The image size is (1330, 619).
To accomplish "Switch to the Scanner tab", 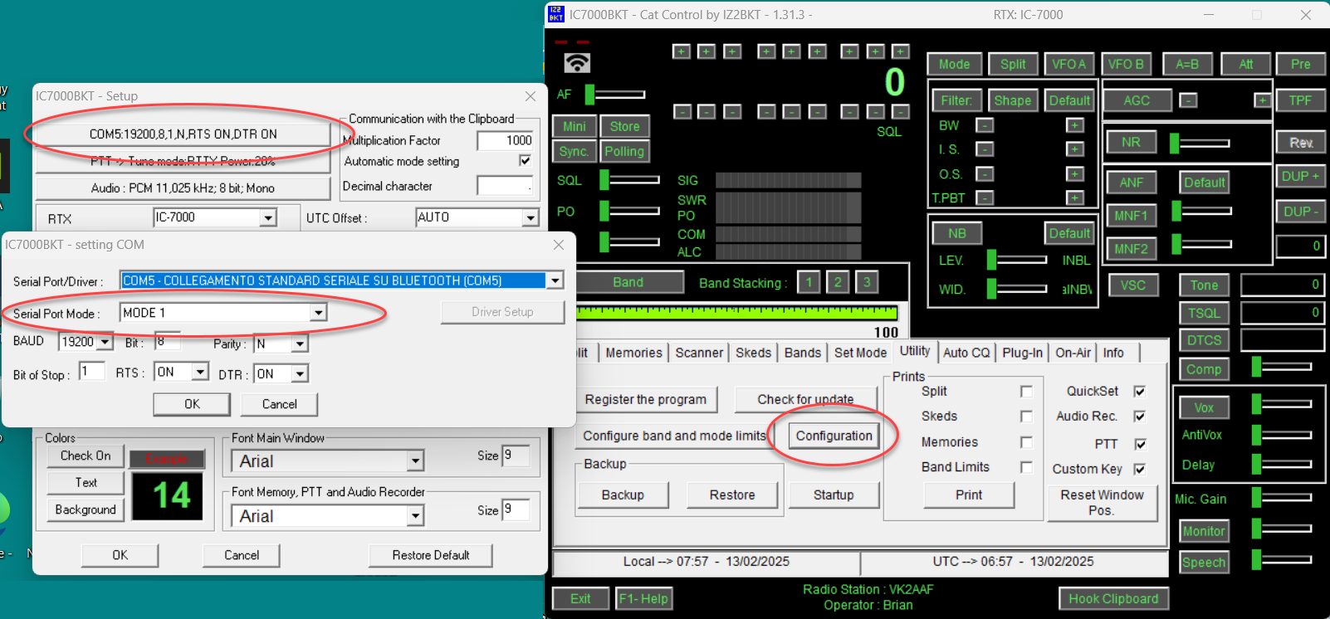I will coord(699,353).
